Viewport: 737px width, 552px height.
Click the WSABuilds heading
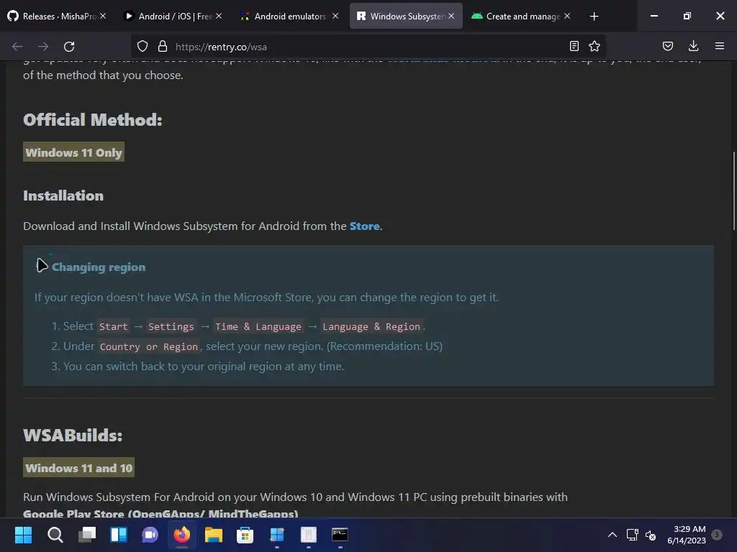pos(73,435)
